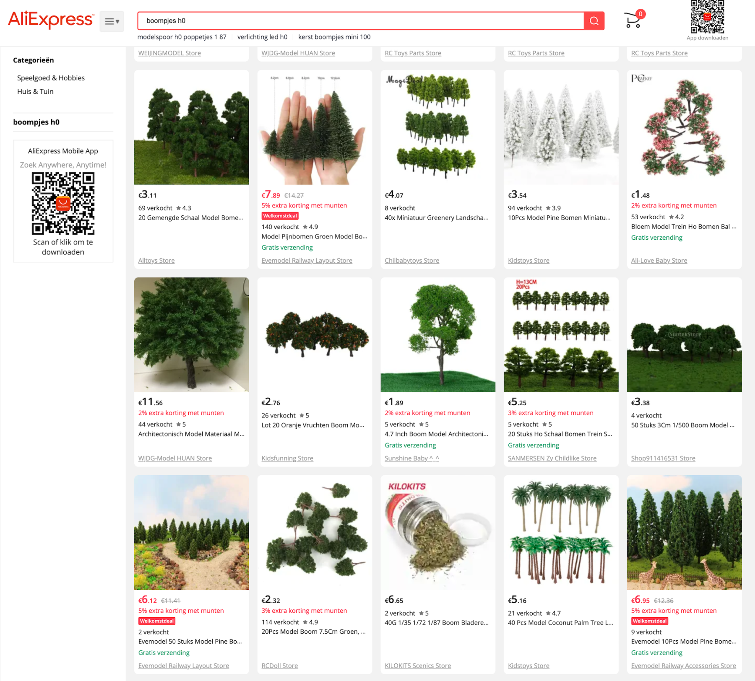Viewport: 755px width, 681px height.
Task: Expand the categories hamburger dropdown menu
Action: point(112,21)
